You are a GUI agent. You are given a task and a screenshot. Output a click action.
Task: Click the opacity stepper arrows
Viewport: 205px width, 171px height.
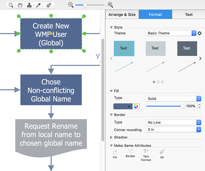click(x=199, y=106)
